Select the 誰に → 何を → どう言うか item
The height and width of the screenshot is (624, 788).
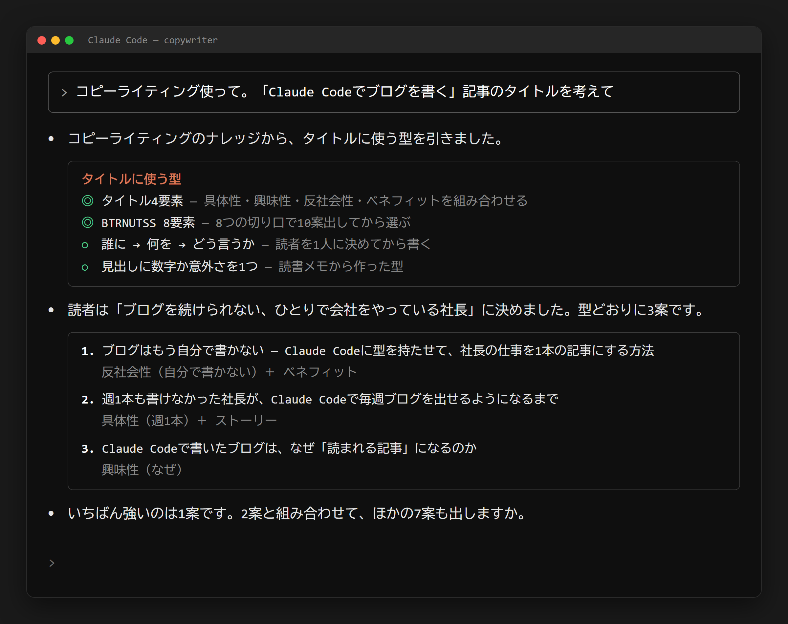click(x=178, y=244)
